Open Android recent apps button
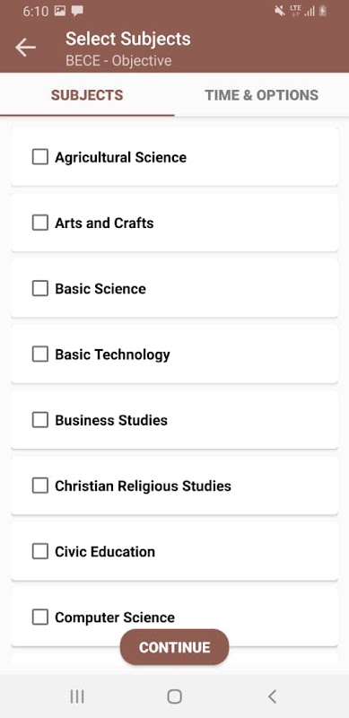349x718 pixels. (x=77, y=696)
